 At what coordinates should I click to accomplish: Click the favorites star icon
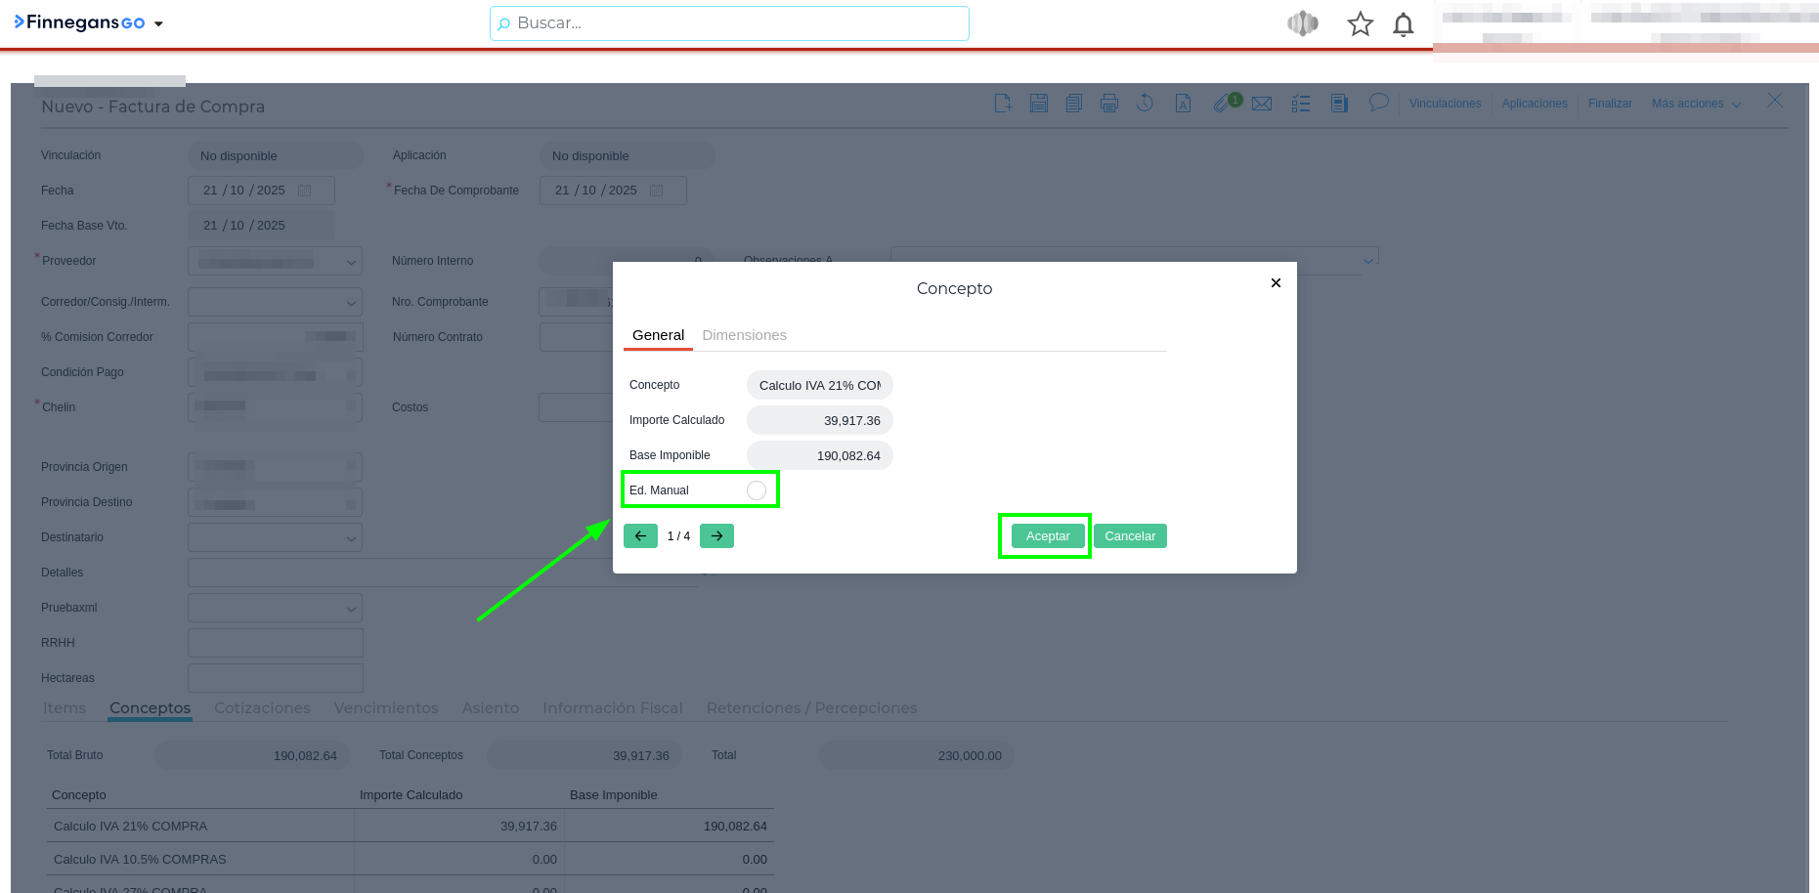point(1360,24)
